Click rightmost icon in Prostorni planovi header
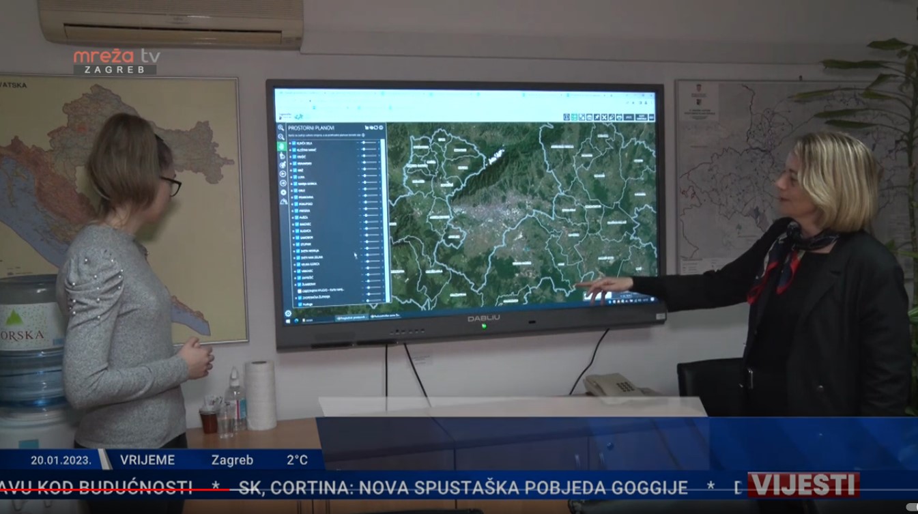 pos(382,128)
